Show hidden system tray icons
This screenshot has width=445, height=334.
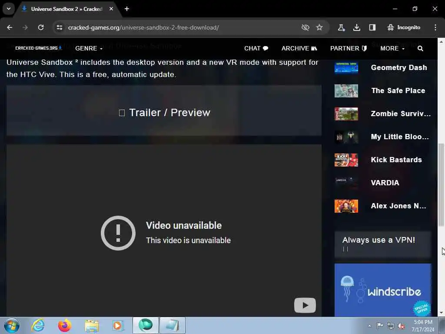(369, 326)
